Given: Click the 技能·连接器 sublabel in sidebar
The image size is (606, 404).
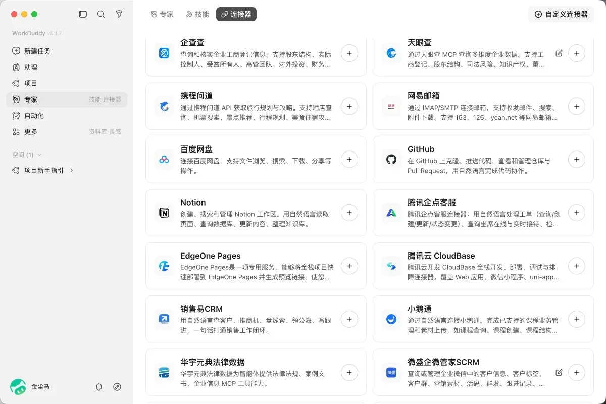Looking at the screenshot, I should point(105,99).
